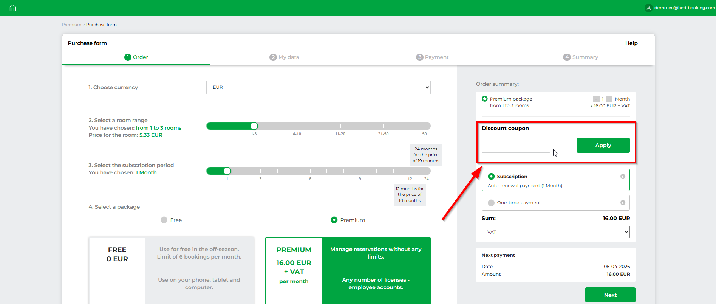Screen dimensions: 716x304
Task: Select the Subscription payment option
Action: click(491, 177)
